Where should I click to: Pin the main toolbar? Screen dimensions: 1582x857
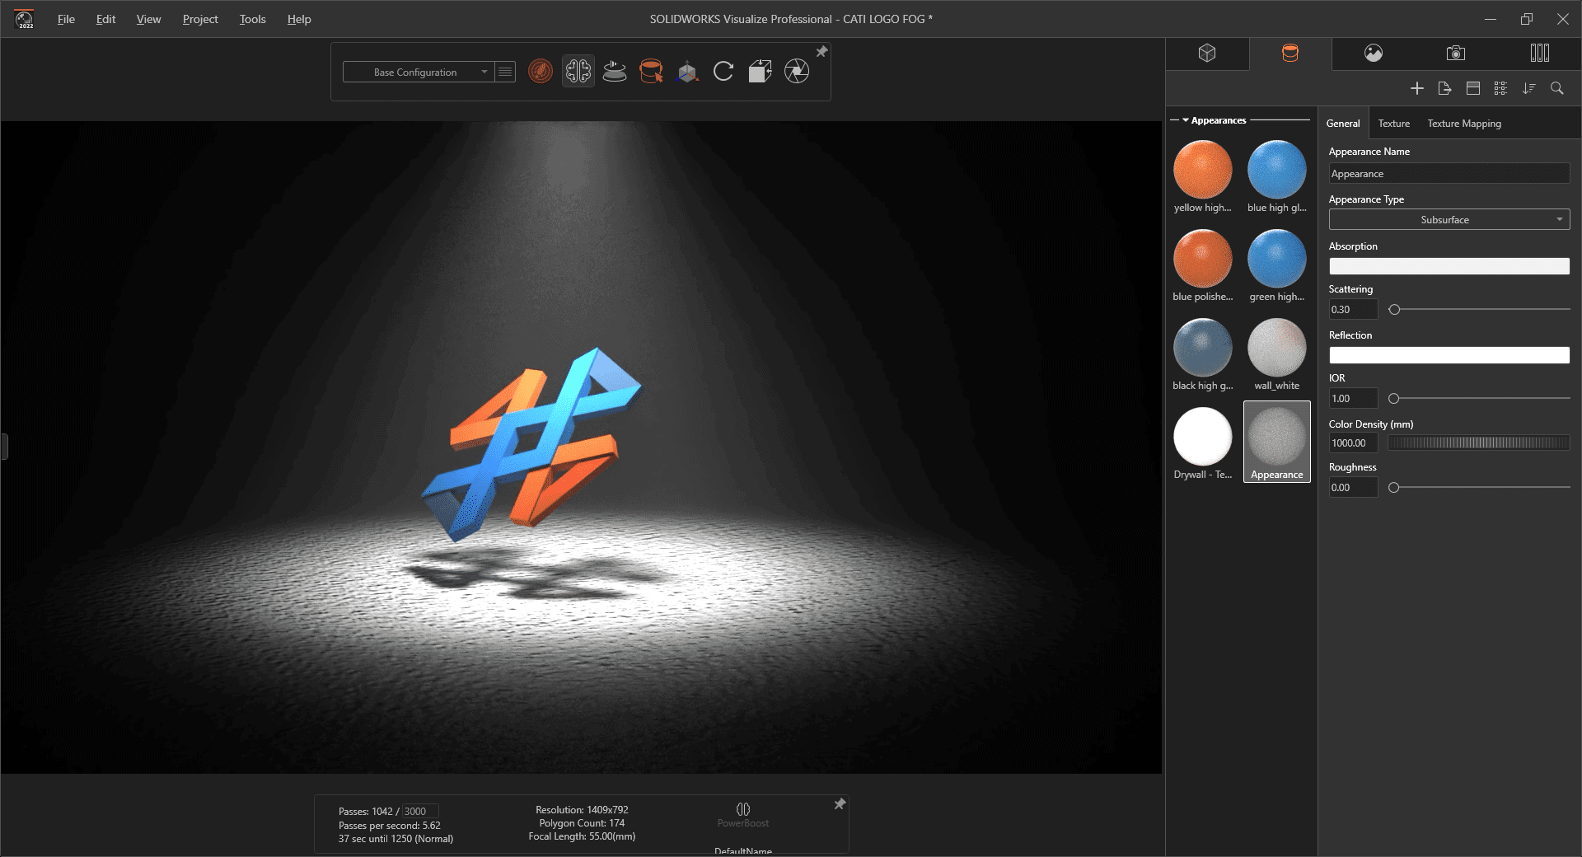coord(821,52)
